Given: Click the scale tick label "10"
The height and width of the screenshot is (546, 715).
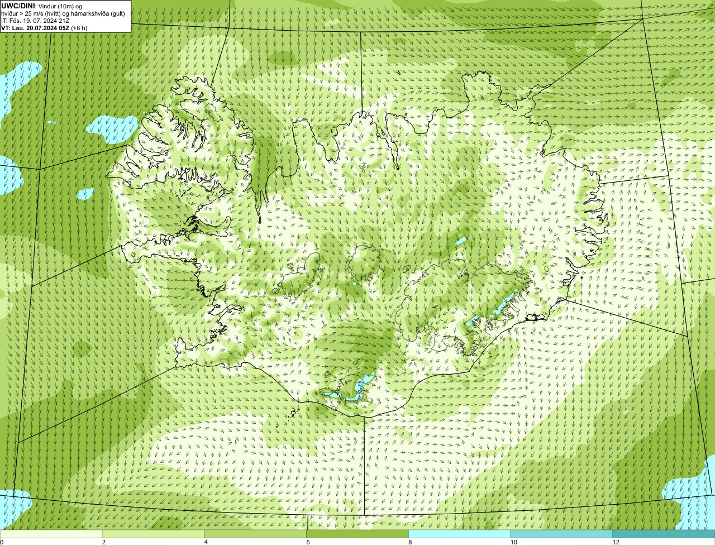Looking at the screenshot, I should tap(513, 542).
